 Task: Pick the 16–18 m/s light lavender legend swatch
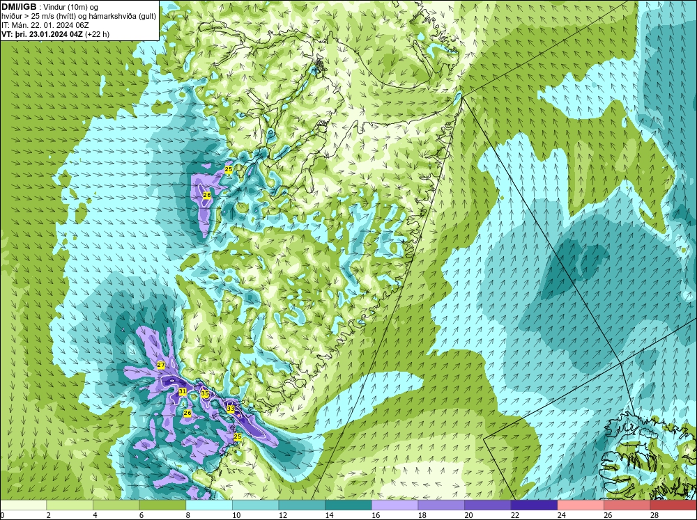tap(395, 505)
